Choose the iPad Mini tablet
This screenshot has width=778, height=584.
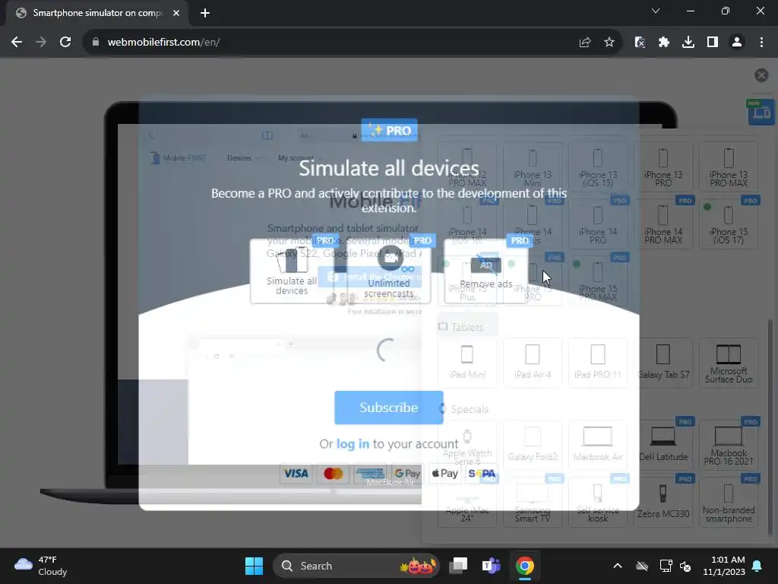pos(467,363)
